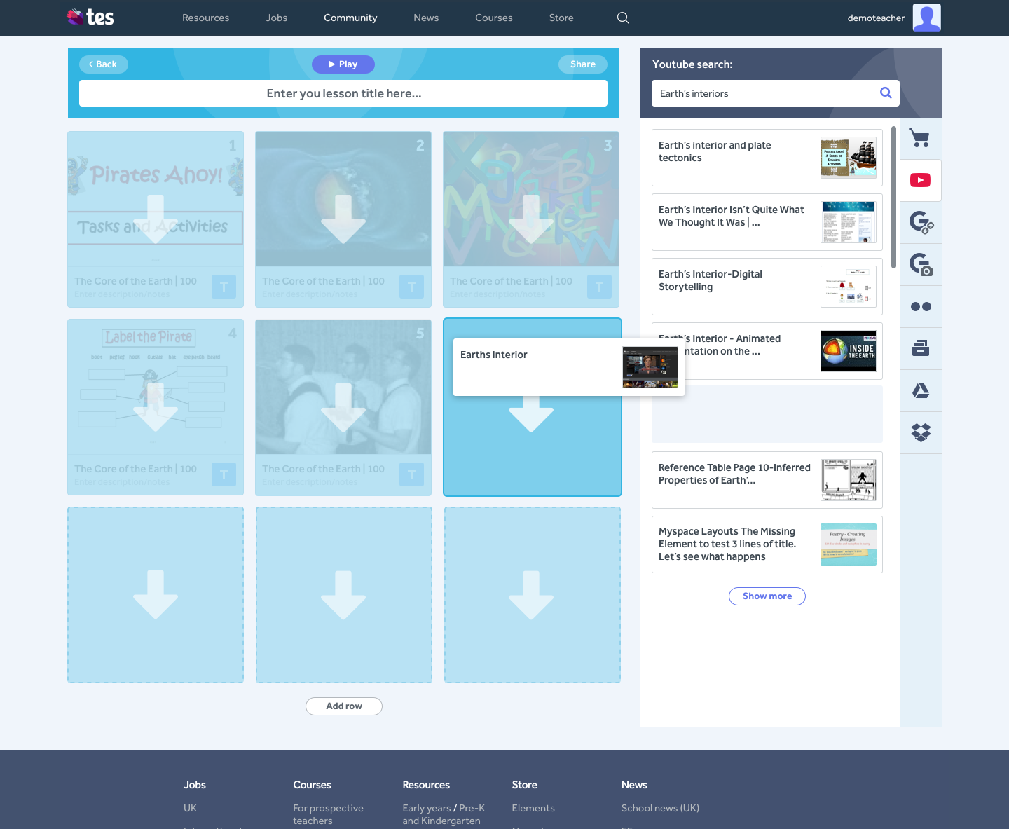The height and width of the screenshot is (829, 1009).
Task: Open the search magnifier in top navigation
Action: [x=623, y=18]
